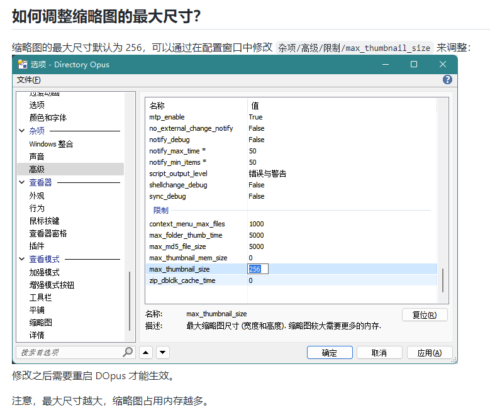Click the up arrow navigation button
490x420 pixels.
pyautogui.click(x=145, y=353)
